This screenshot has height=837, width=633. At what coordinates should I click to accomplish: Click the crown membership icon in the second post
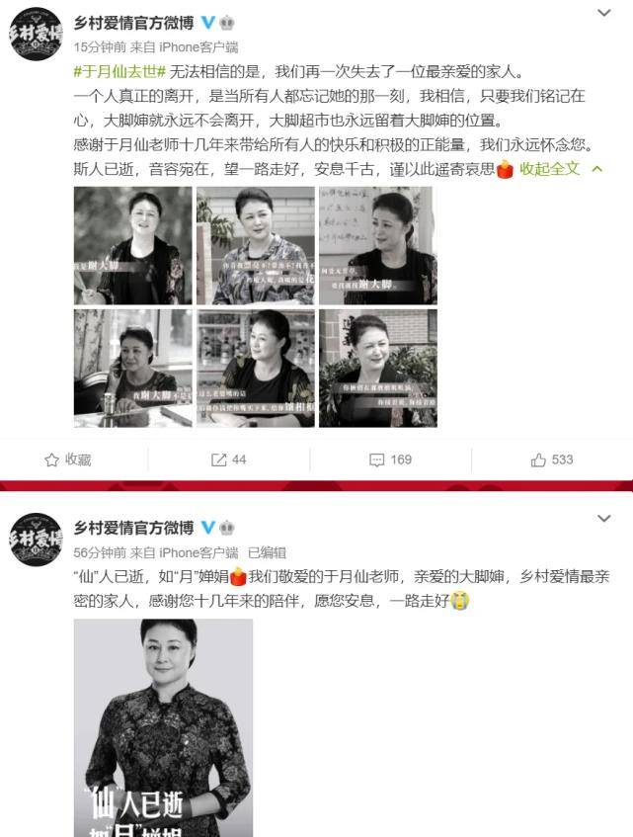227,528
